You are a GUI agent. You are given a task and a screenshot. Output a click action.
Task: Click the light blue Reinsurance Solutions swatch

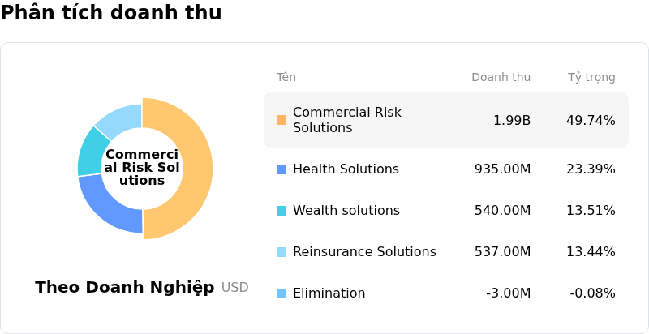pyautogui.click(x=282, y=252)
